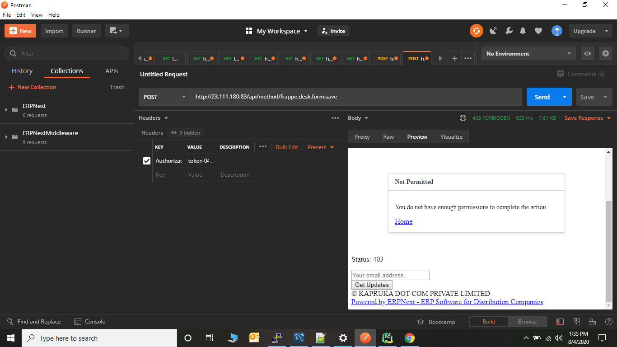
Task: Open the POST method dropdown
Action: click(164, 97)
